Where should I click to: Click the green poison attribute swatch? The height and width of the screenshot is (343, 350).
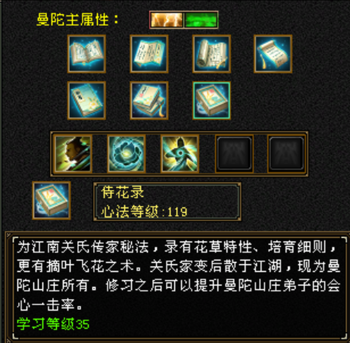[201, 19]
